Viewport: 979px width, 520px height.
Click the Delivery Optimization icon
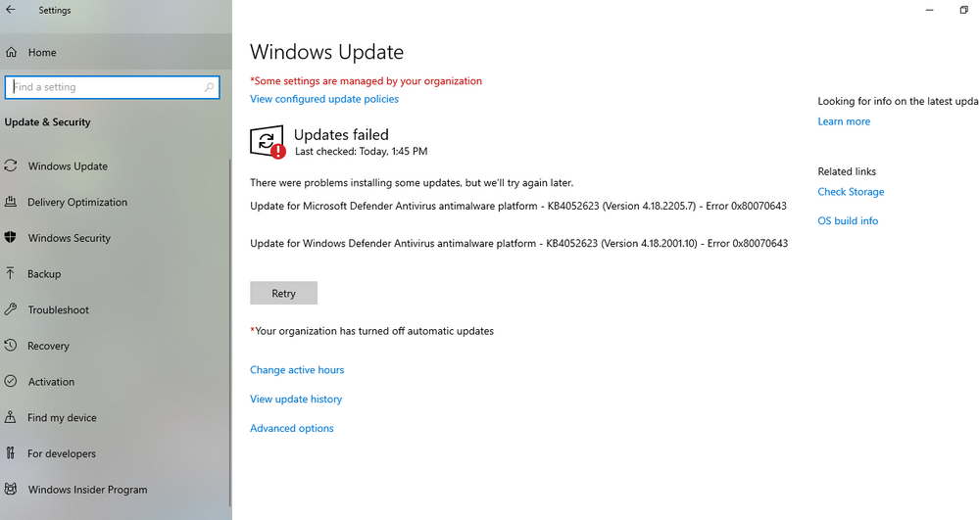click(x=11, y=202)
